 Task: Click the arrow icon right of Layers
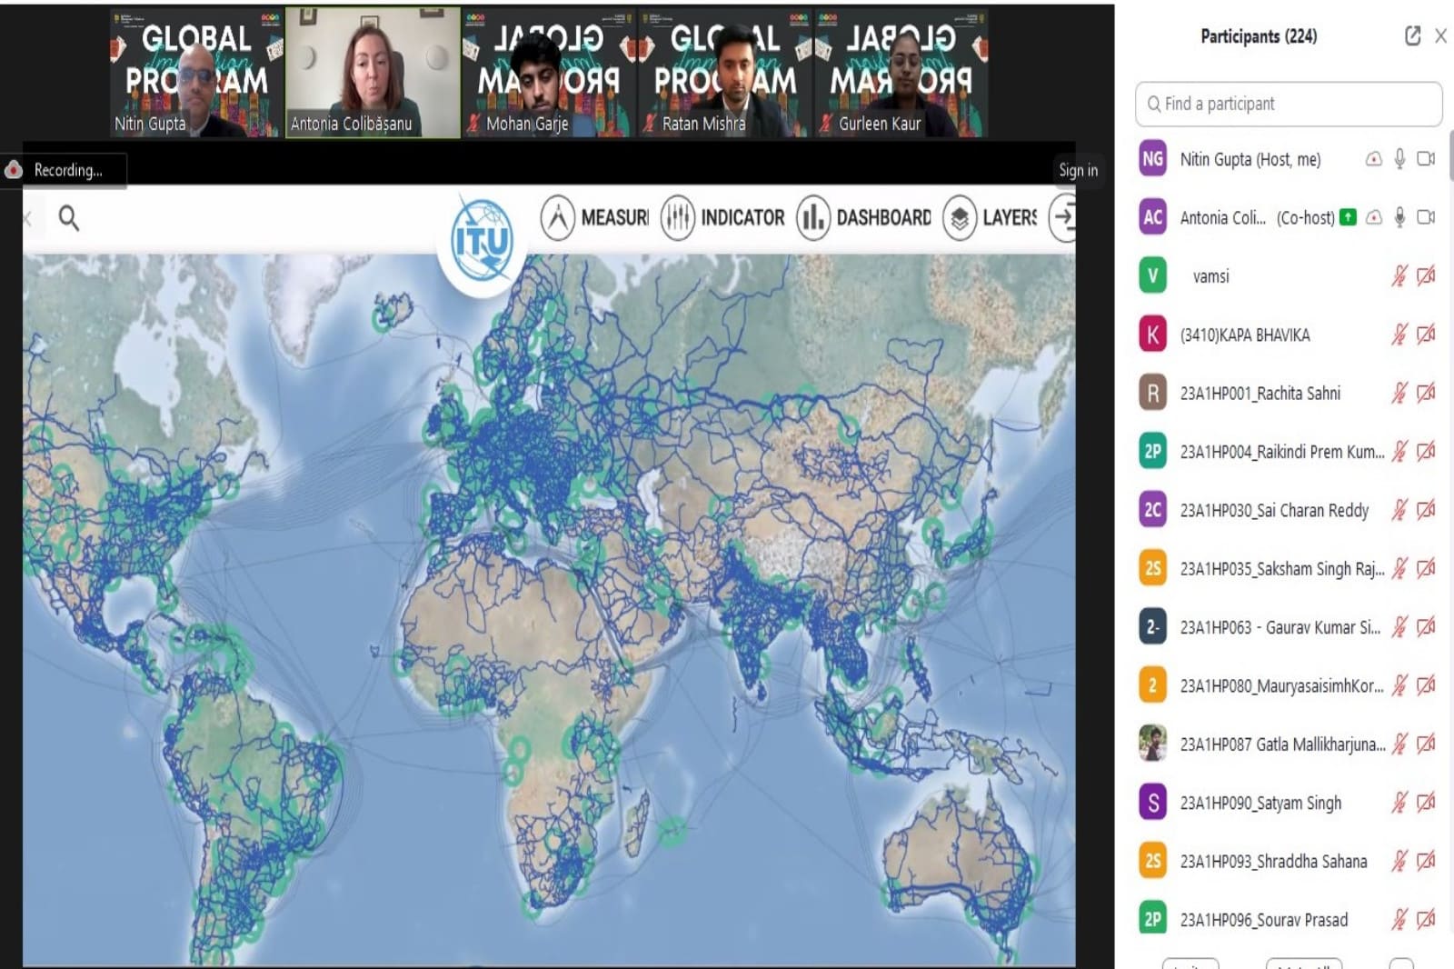(1062, 217)
